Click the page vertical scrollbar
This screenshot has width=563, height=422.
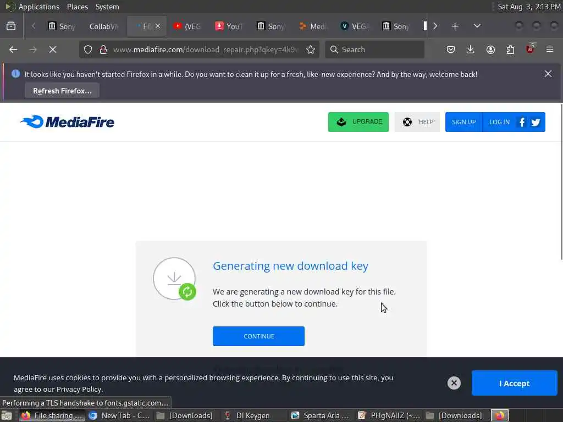(561, 181)
